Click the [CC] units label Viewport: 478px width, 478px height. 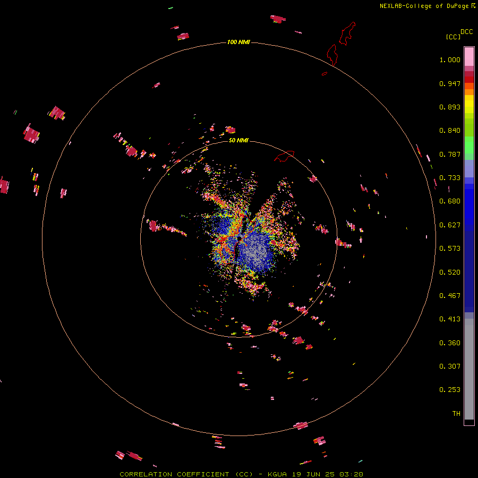[453, 37]
